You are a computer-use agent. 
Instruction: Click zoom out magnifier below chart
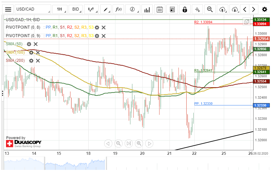click(x=119, y=143)
